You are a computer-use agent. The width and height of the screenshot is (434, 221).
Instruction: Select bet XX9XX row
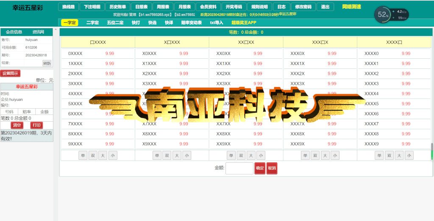pyautogui.click(x=246, y=144)
